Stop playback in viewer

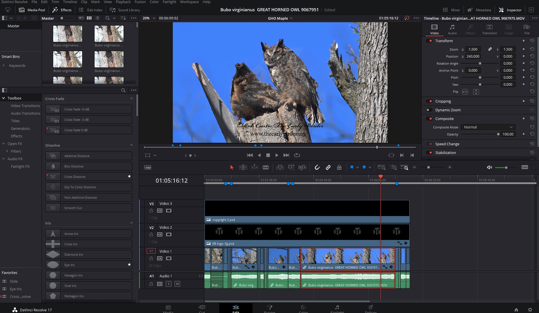[x=268, y=155]
